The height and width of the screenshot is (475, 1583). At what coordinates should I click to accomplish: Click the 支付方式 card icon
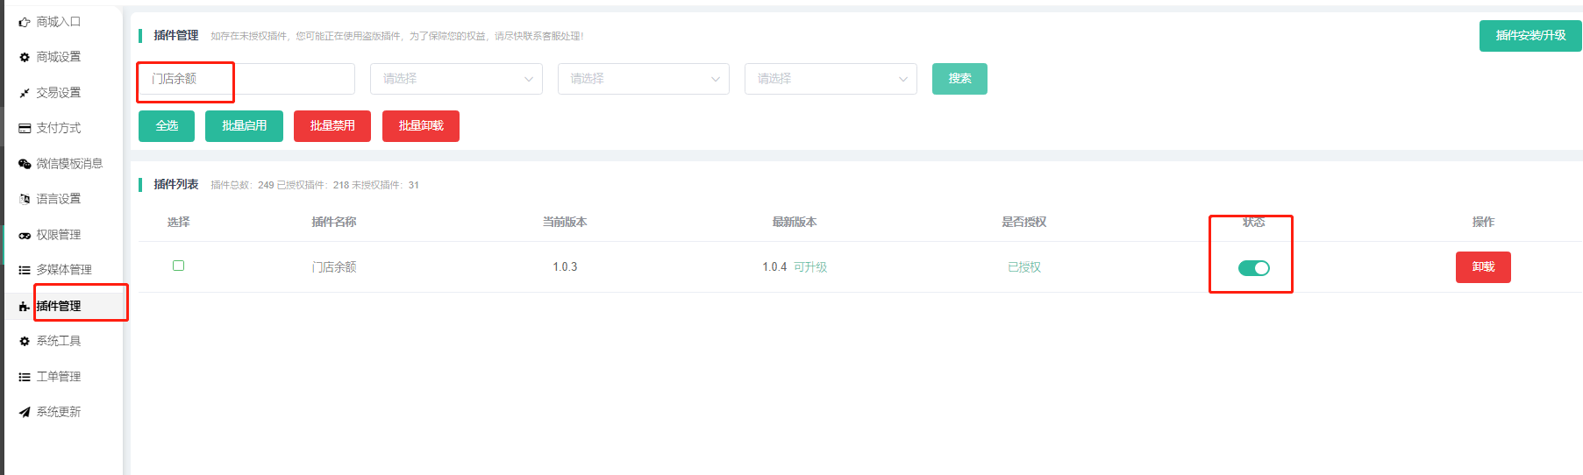[25, 128]
